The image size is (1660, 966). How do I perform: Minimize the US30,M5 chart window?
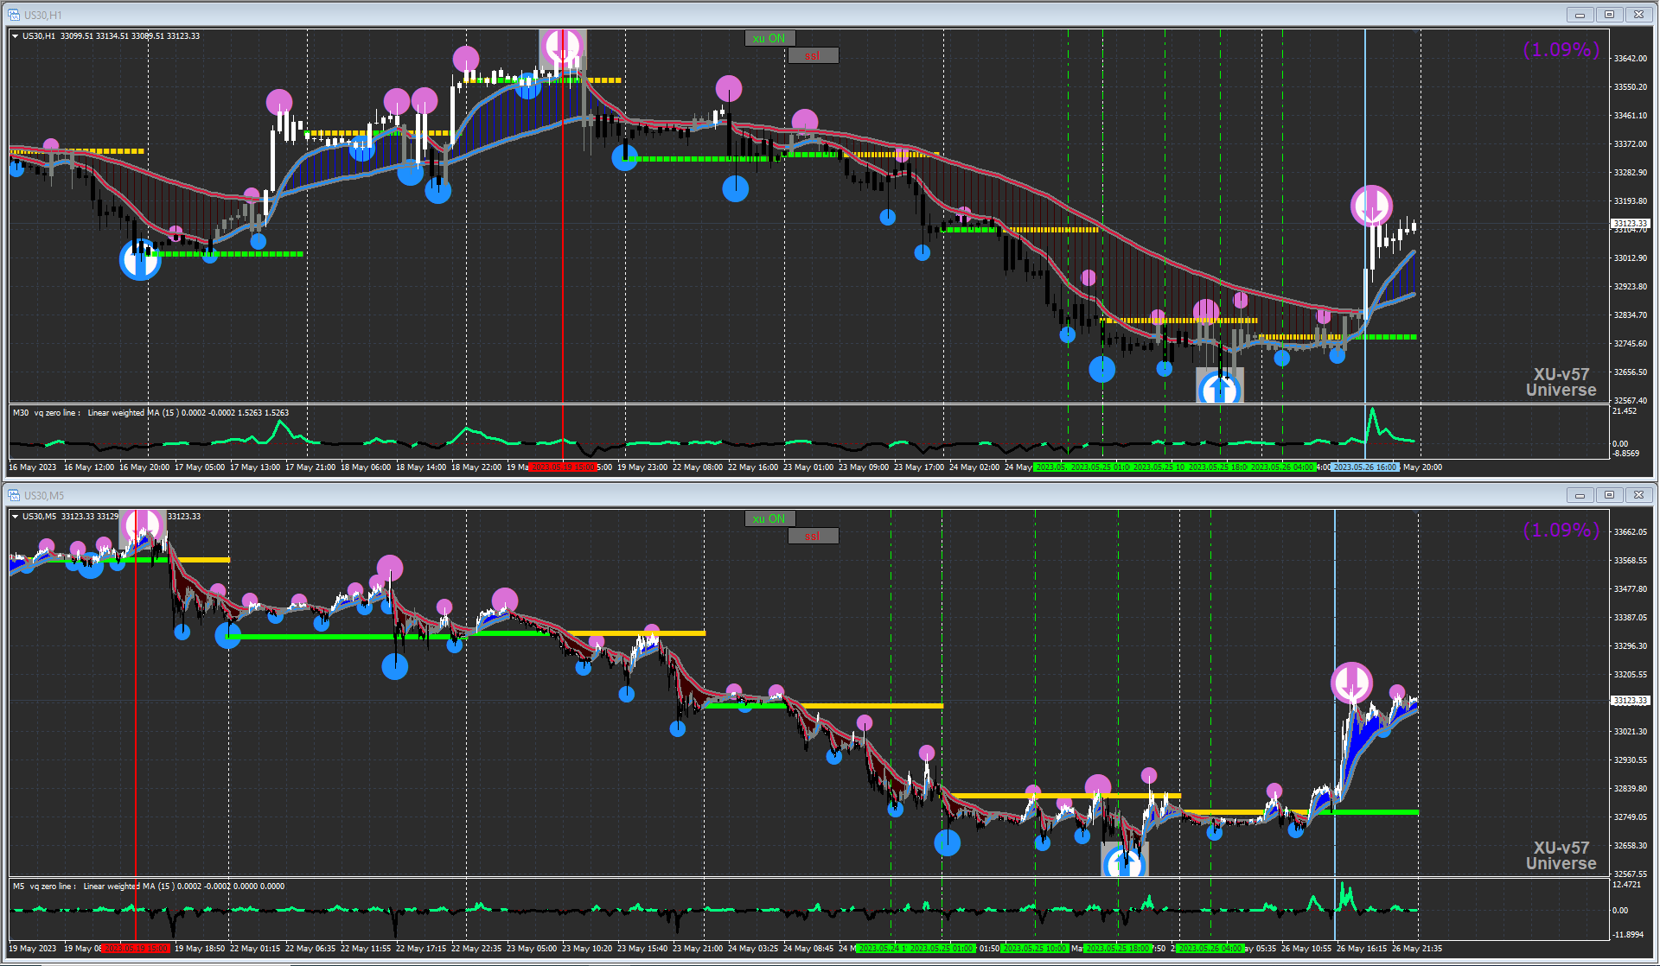(x=1580, y=495)
